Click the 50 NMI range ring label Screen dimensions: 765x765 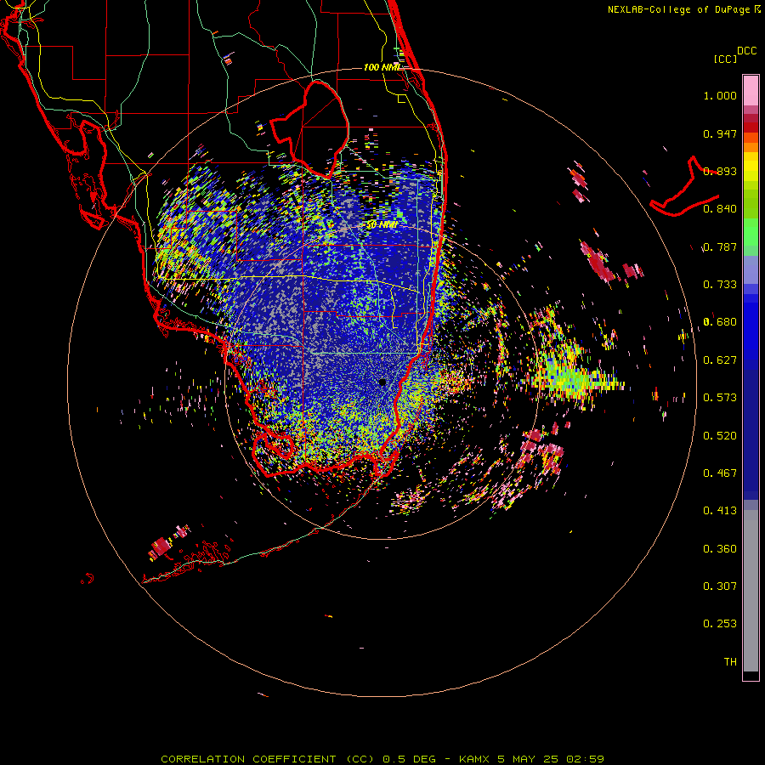click(382, 225)
